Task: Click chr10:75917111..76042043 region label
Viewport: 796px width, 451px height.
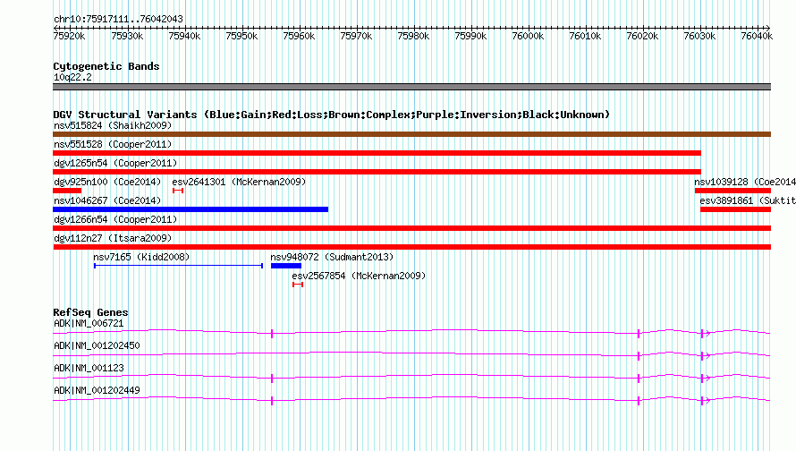Action: 118,19
